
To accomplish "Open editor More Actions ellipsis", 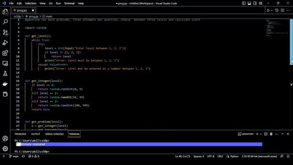I will 288,11.
